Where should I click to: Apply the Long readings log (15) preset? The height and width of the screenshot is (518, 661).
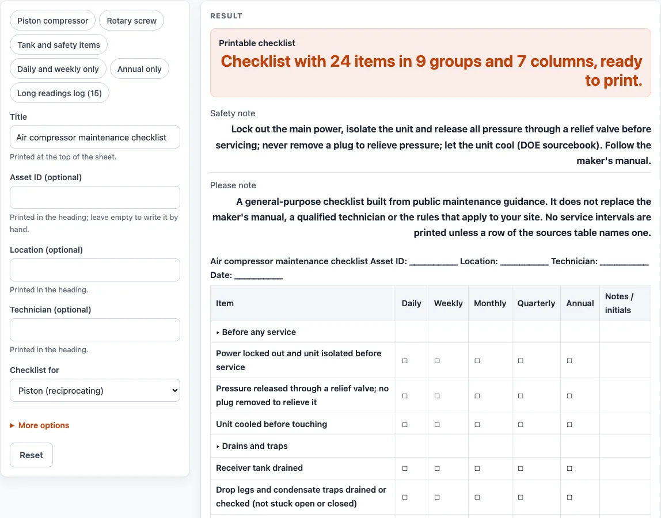(x=59, y=93)
